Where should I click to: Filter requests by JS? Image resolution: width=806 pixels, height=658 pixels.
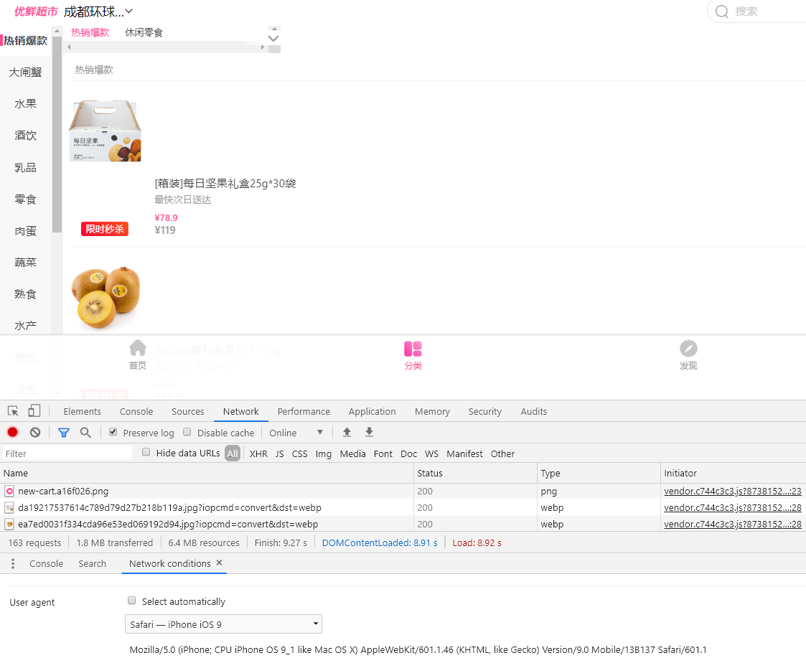[280, 454]
